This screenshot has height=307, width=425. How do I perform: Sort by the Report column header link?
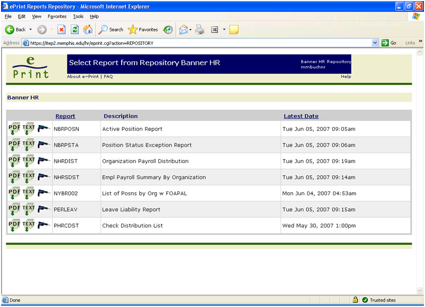point(65,116)
